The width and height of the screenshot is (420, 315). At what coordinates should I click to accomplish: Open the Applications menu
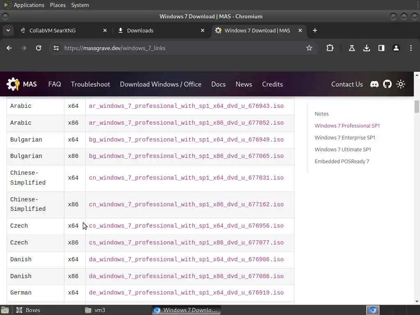29,5
